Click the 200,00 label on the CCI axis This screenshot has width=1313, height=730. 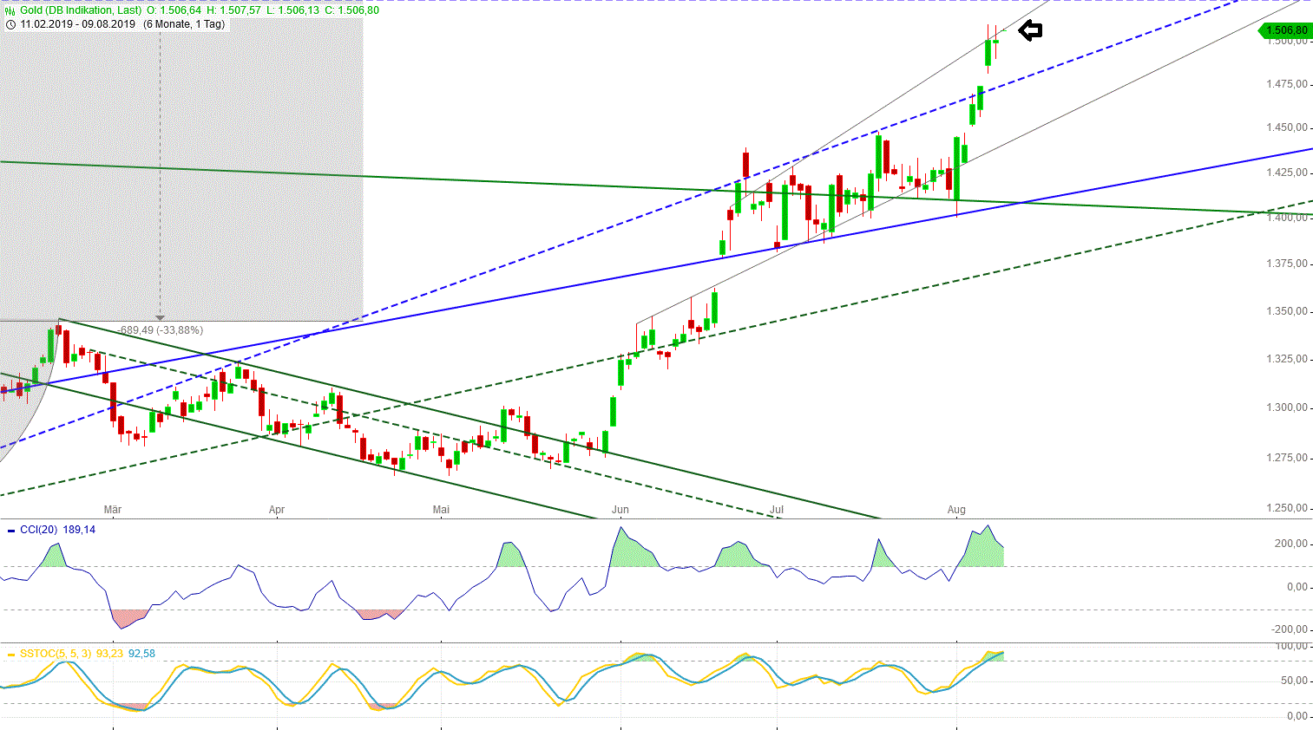tap(1290, 544)
